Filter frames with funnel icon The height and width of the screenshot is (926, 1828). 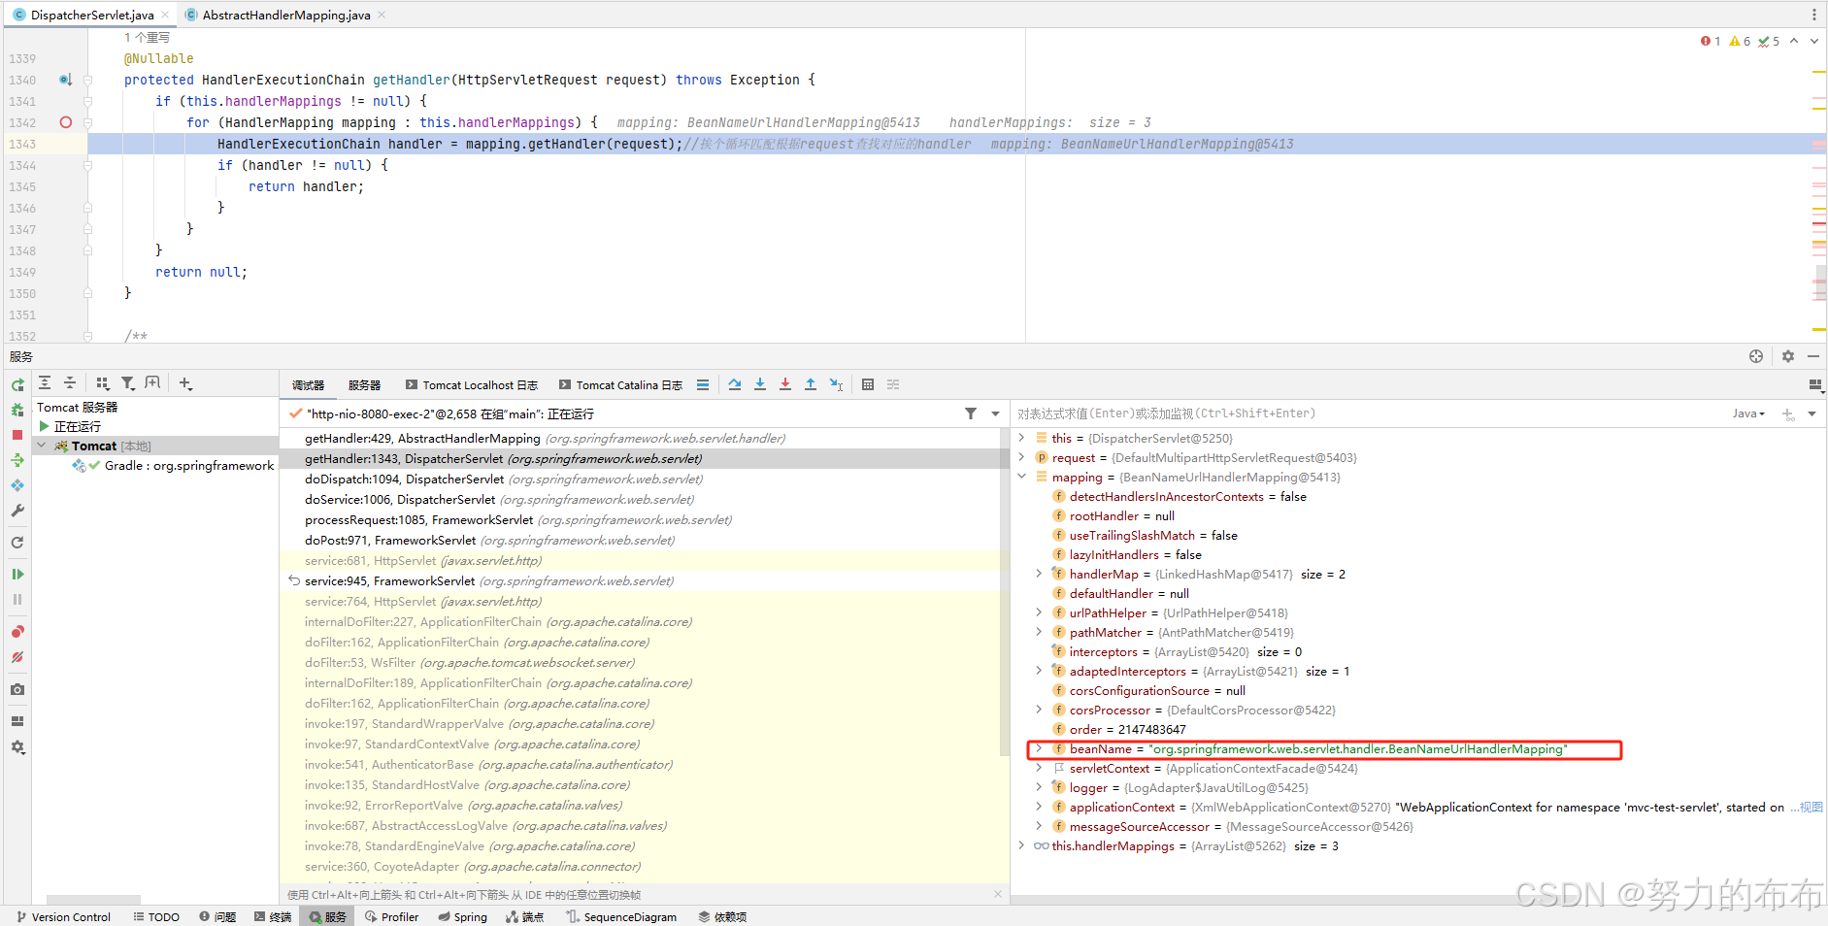(971, 413)
